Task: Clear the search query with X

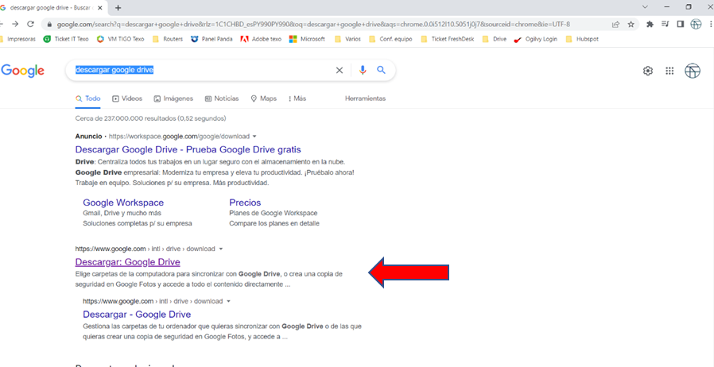Action: click(340, 71)
